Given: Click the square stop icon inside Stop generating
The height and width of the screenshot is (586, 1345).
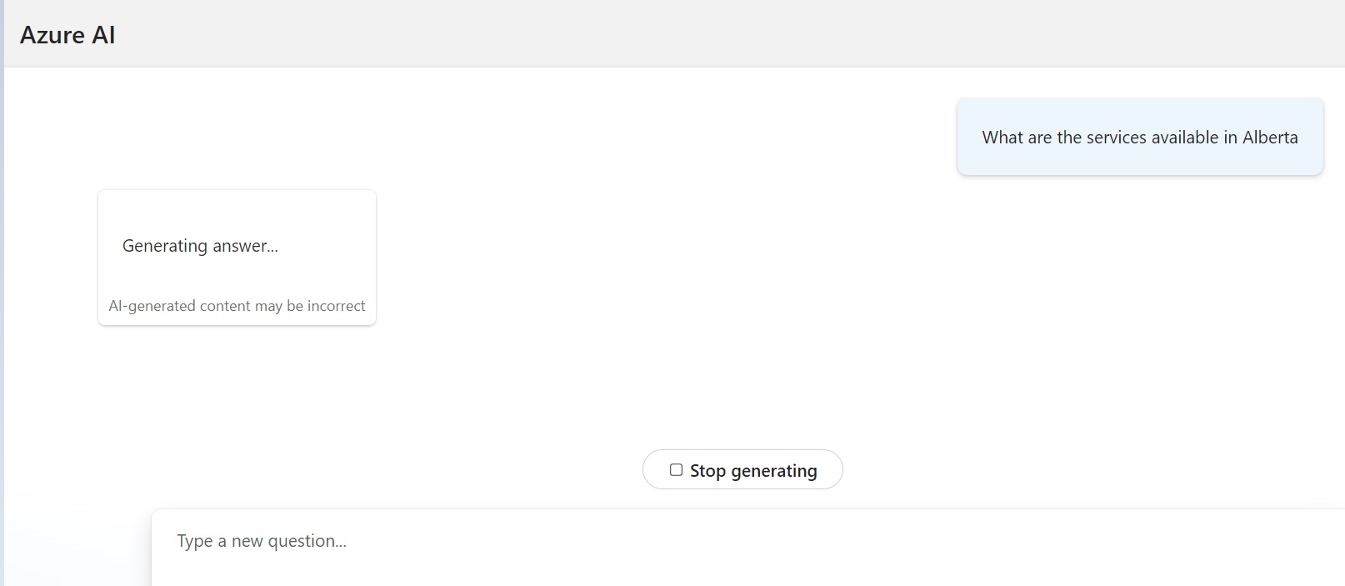Looking at the screenshot, I should point(676,469).
